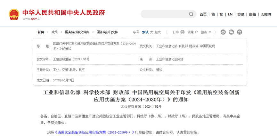Switch to 简 simplified Chinese
277x137 pixels.
(213, 14)
